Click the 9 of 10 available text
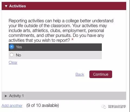Image resolution: width=130 pixels, height=112 pixels. coord(43,105)
